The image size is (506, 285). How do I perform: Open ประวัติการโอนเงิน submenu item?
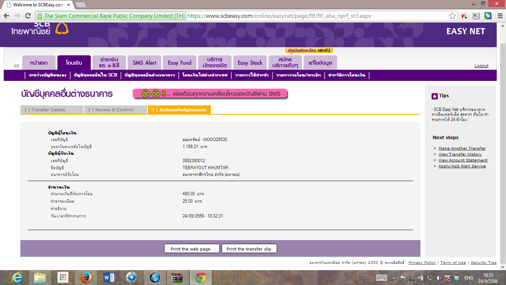point(347,75)
